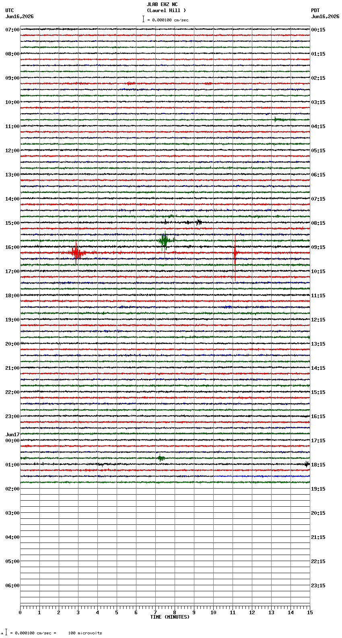Click the Jun17 date change label
Viewport: 342px width, 638px height.
[12, 435]
